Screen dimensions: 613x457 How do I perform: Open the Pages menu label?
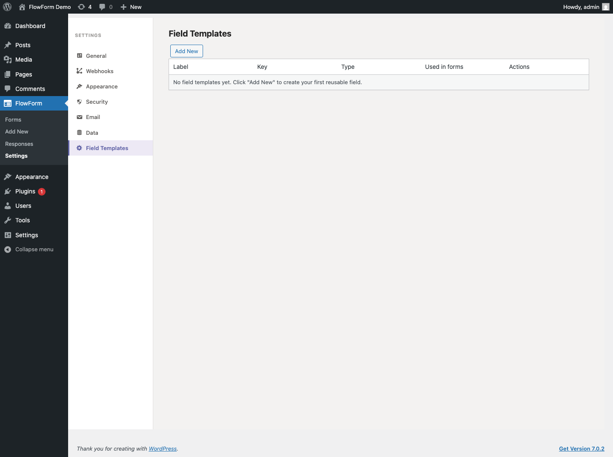[24, 74]
